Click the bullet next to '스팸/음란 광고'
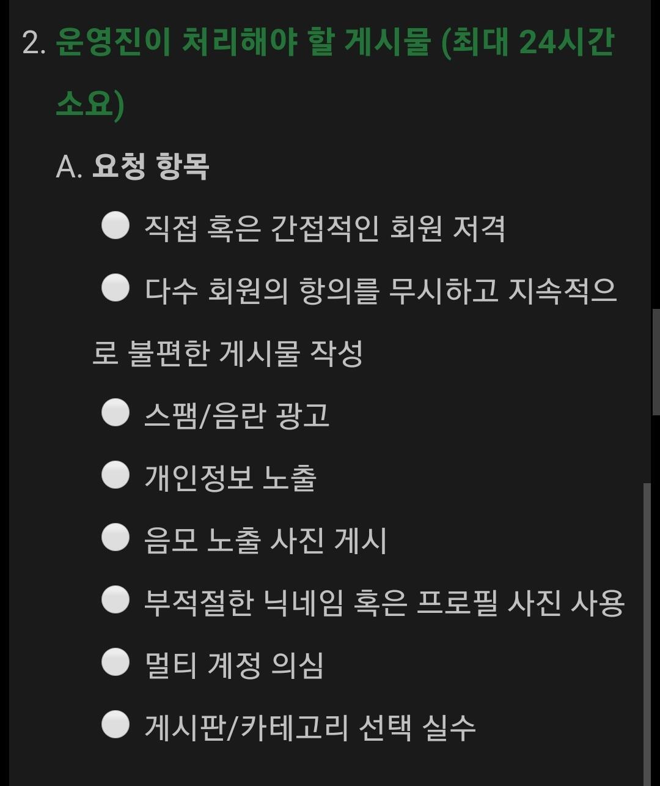Image resolution: width=660 pixels, height=786 pixels. (115, 413)
